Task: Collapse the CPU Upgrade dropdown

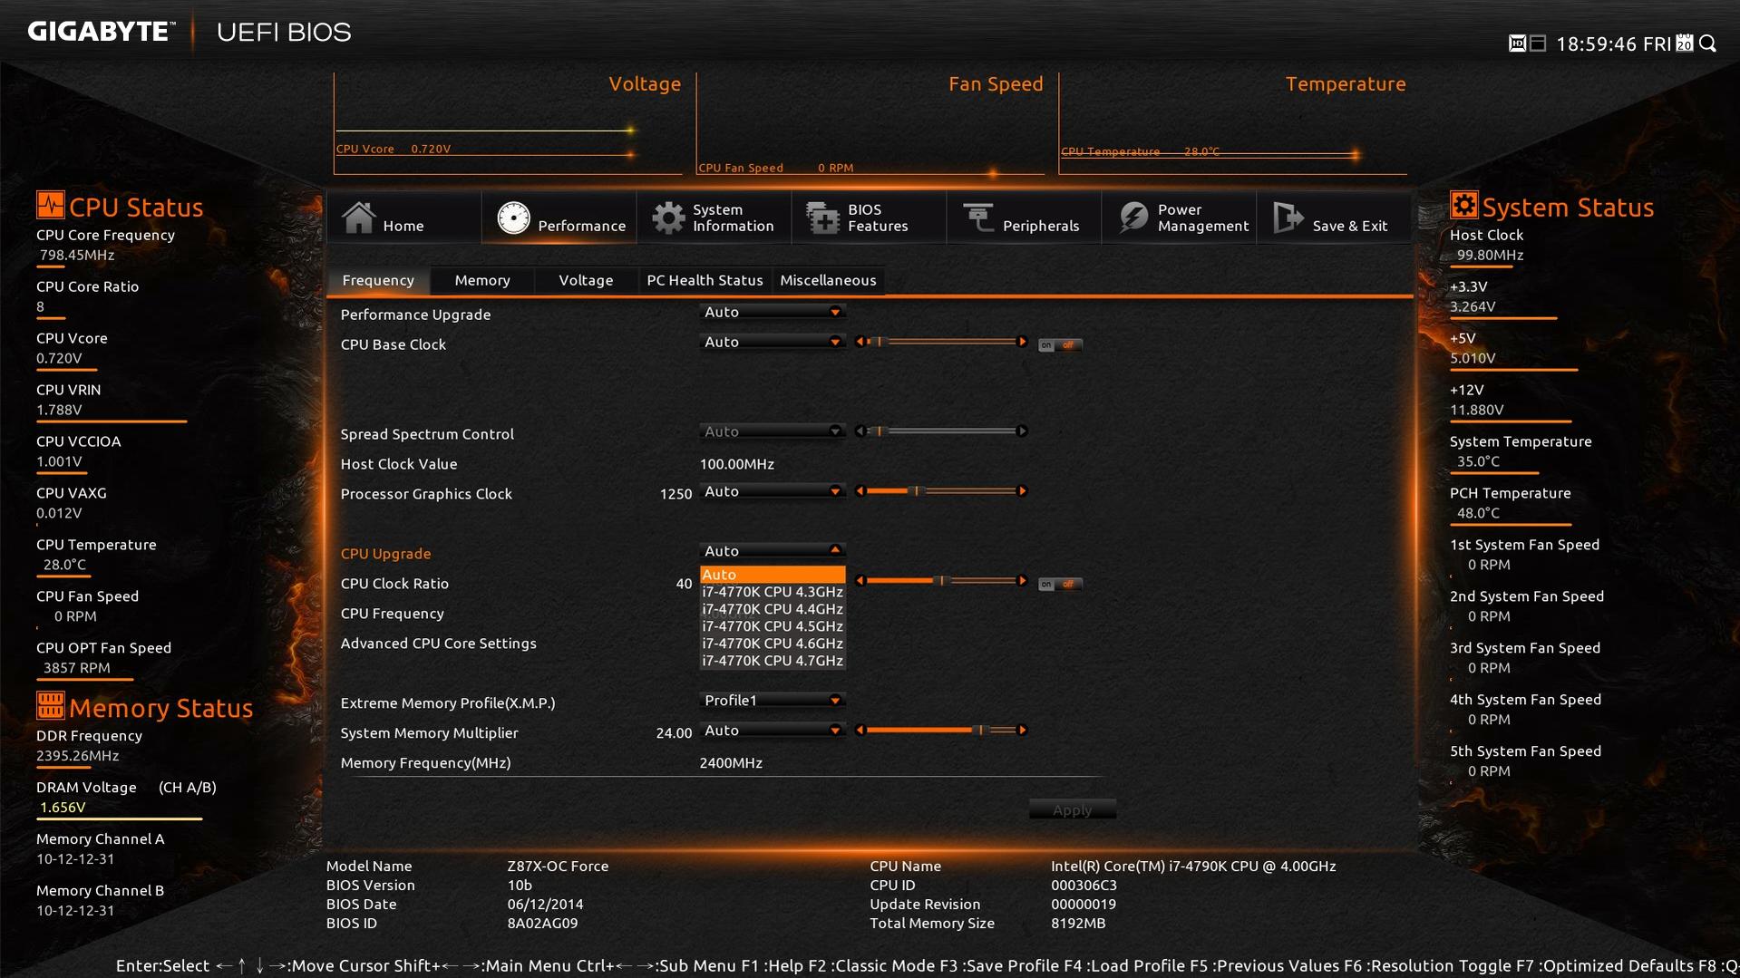Action: point(773,551)
